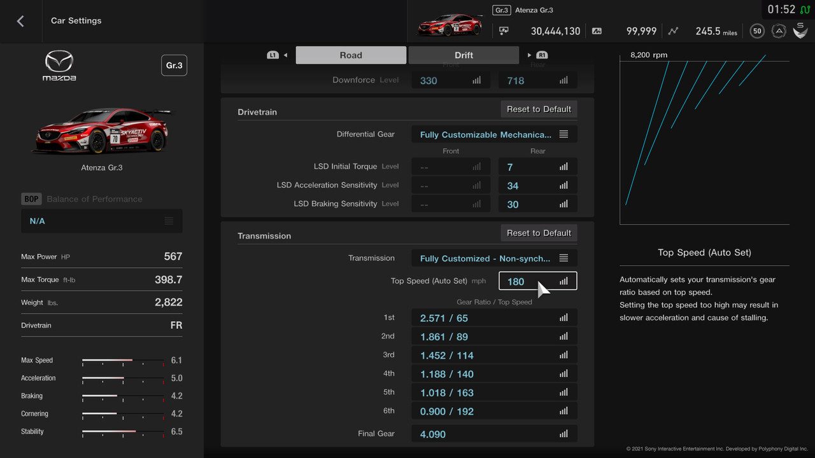Viewport: 815px width, 458px height.
Task: Click the Acceleration 5.0 rating bar
Action: pos(123,378)
